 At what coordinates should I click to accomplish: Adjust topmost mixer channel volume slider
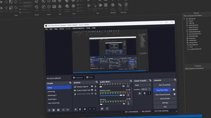111,87
